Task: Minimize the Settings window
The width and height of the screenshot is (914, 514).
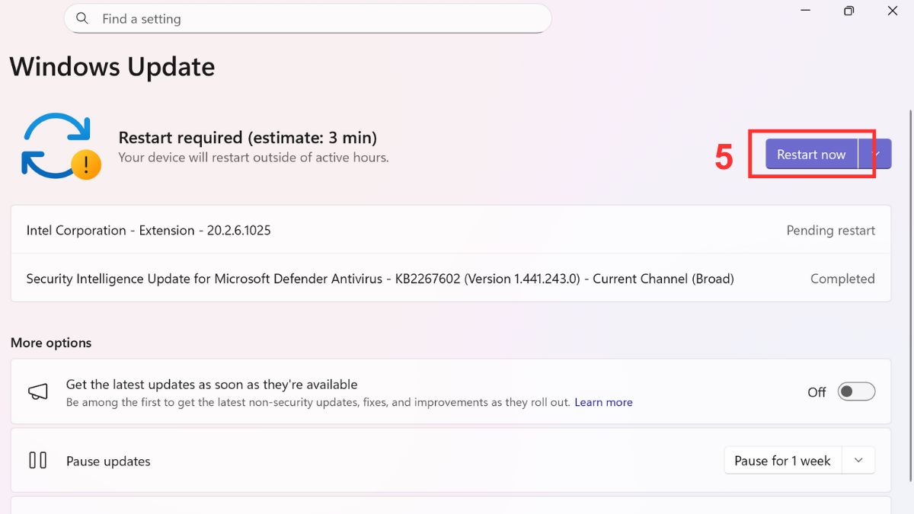Action: (x=805, y=11)
